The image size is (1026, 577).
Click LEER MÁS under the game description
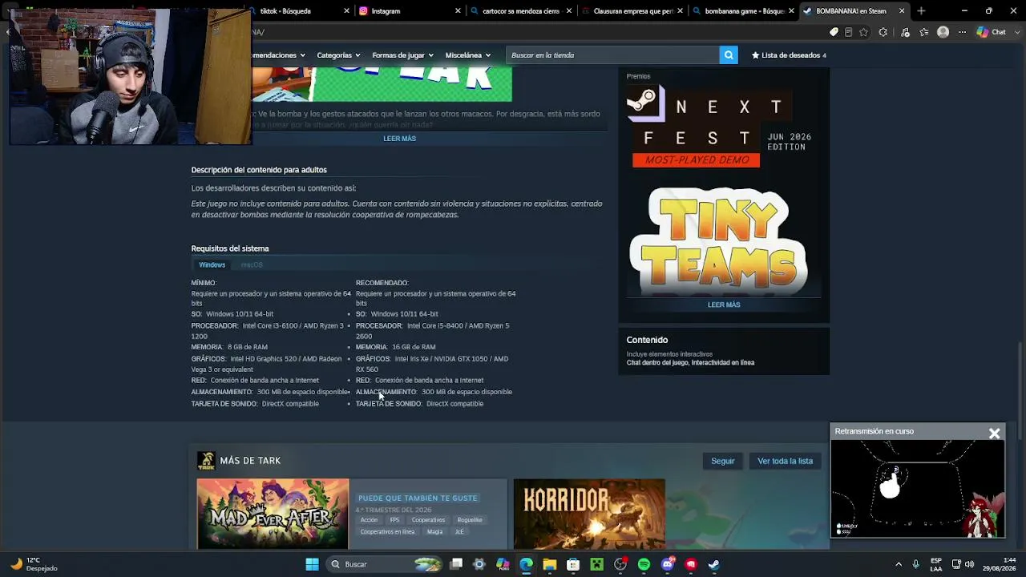pyautogui.click(x=399, y=139)
